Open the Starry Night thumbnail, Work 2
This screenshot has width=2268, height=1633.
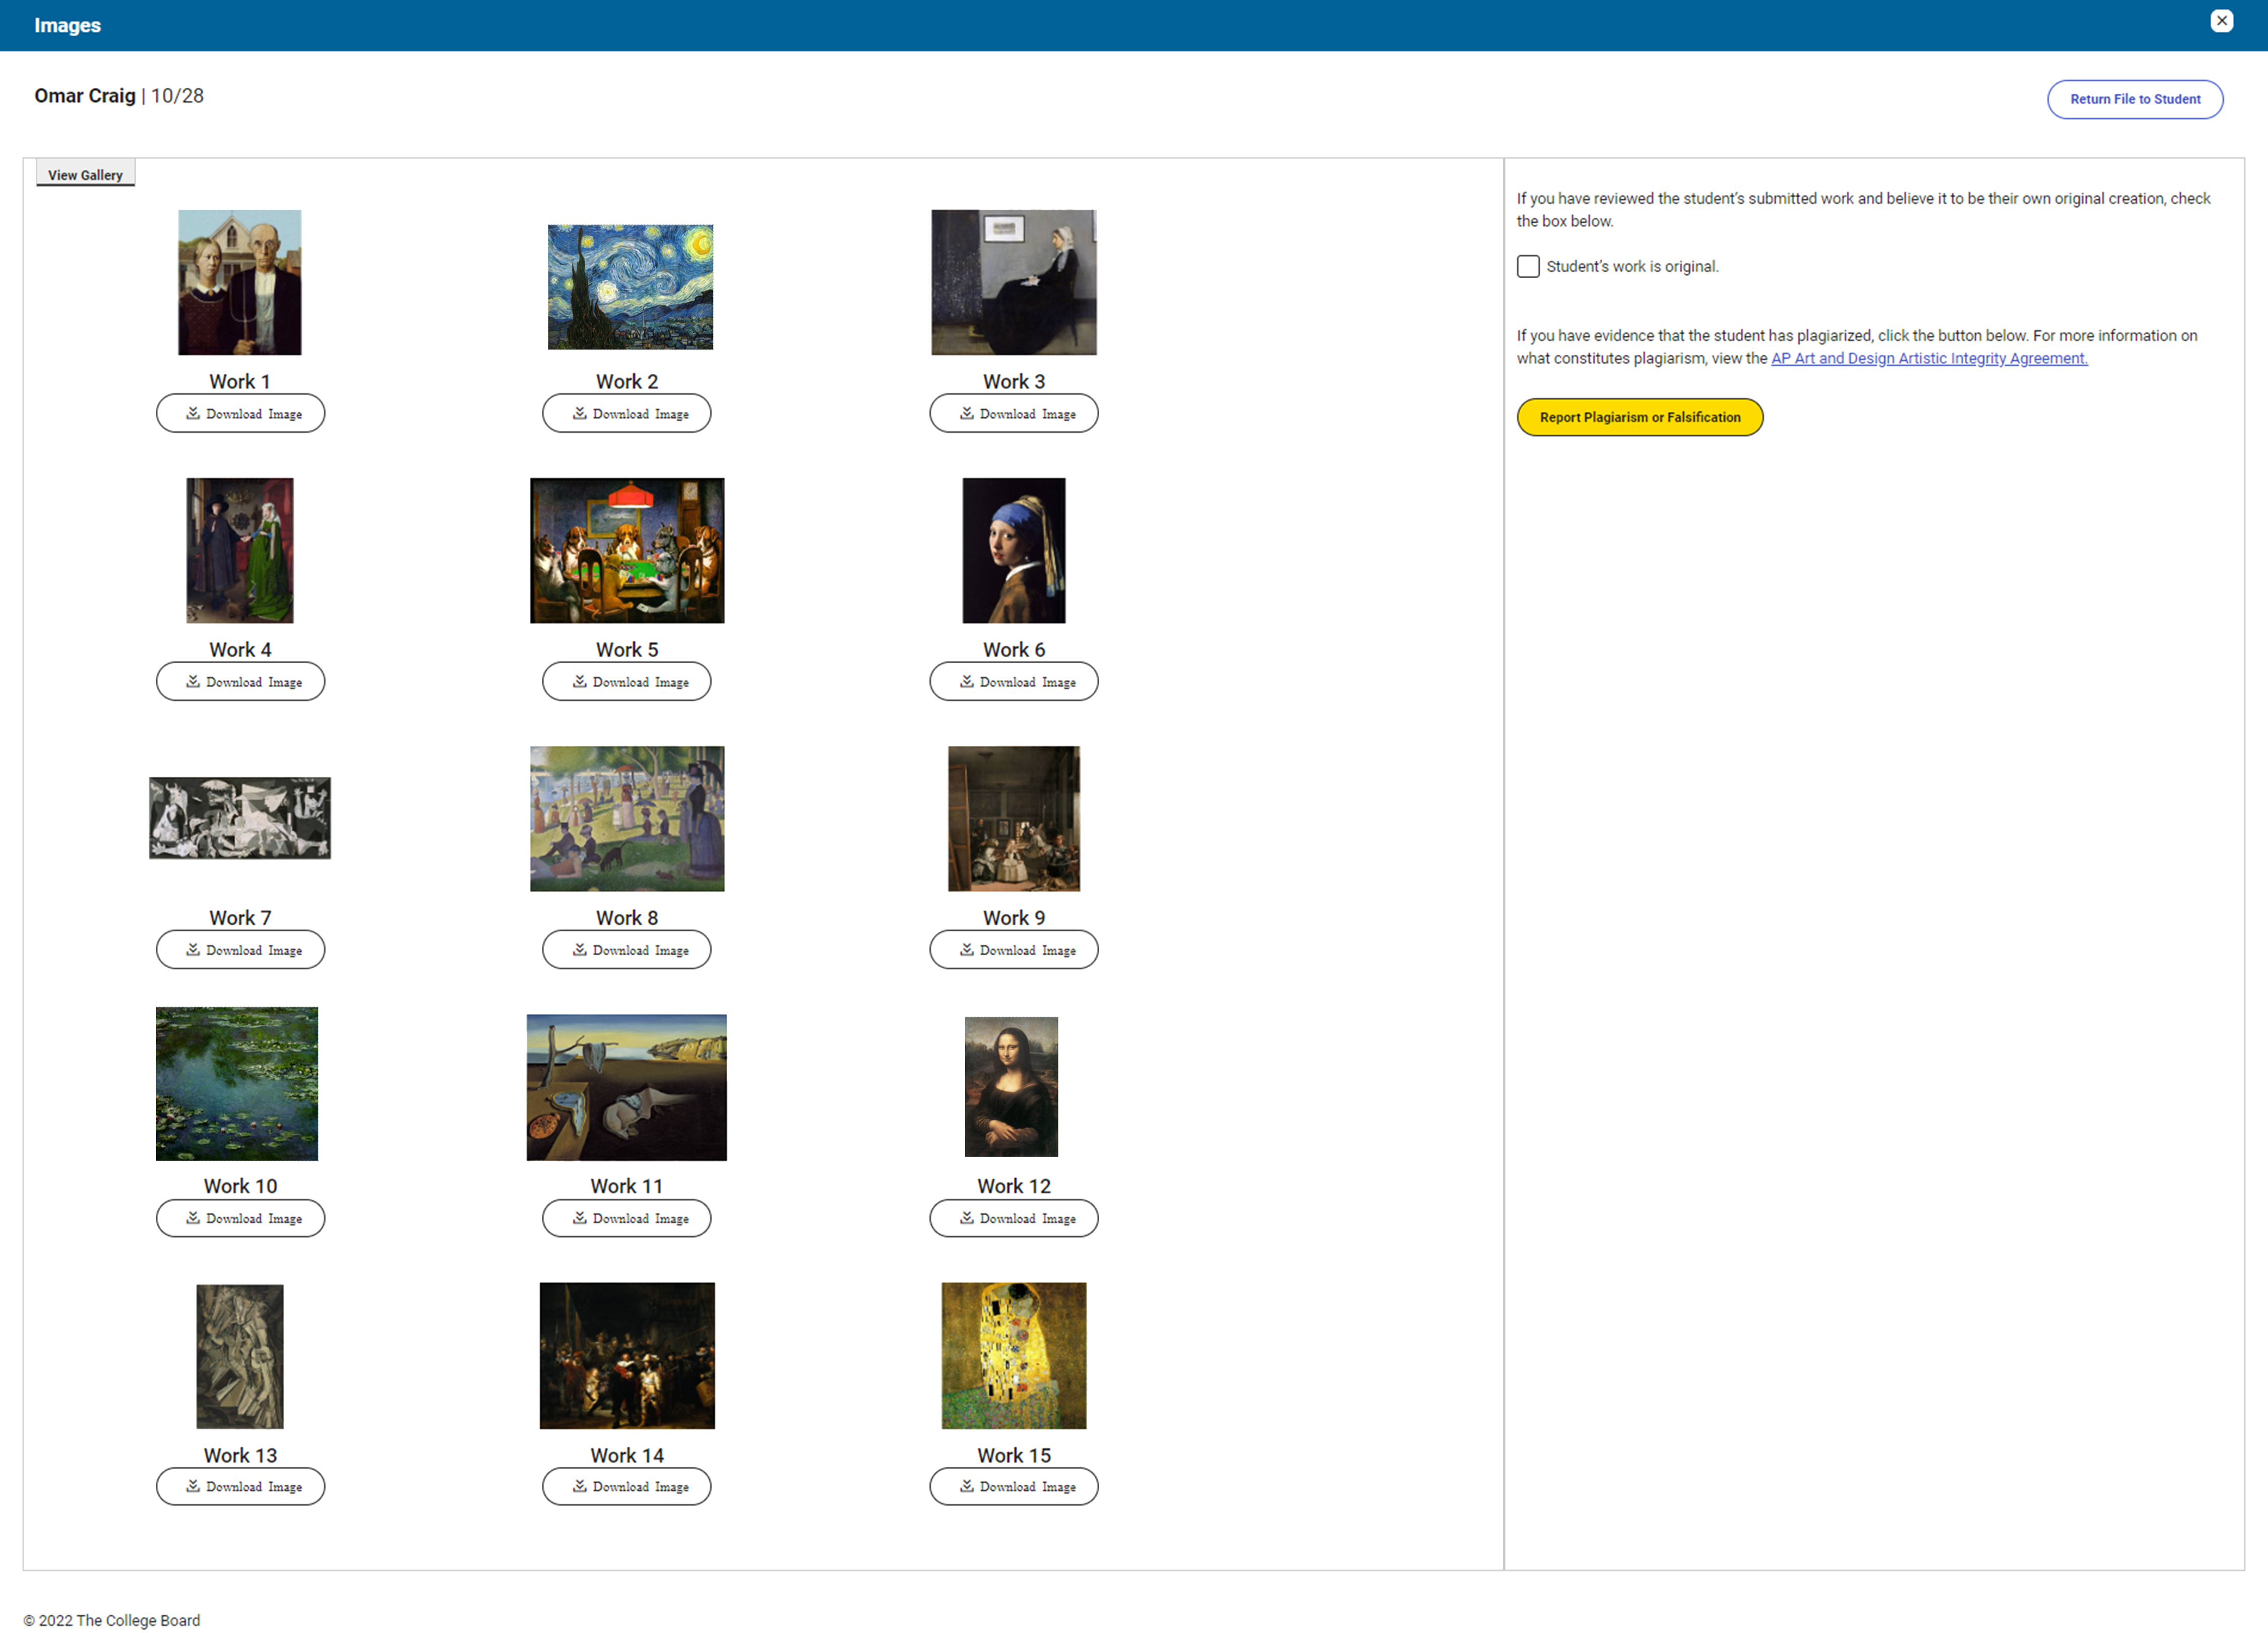point(630,286)
